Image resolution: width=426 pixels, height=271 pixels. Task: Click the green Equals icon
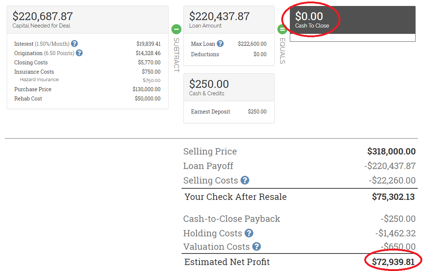pos(282,29)
